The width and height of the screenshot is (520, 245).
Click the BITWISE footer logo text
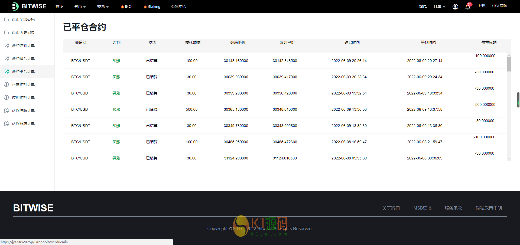pyautogui.click(x=33, y=208)
